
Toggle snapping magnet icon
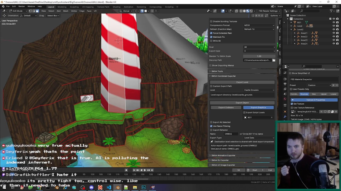click(142, 11)
